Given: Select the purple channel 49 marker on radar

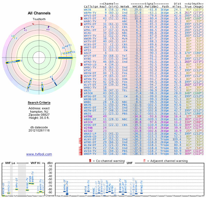Looking at the screenshot, I should [x=48, y=27].
